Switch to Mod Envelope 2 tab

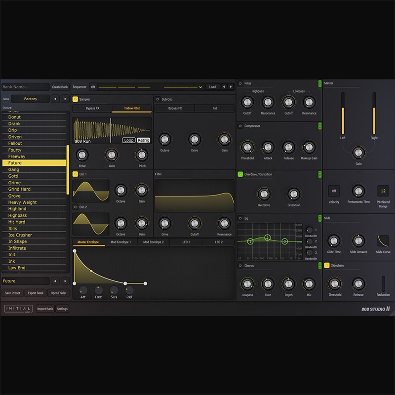(153, 242)
